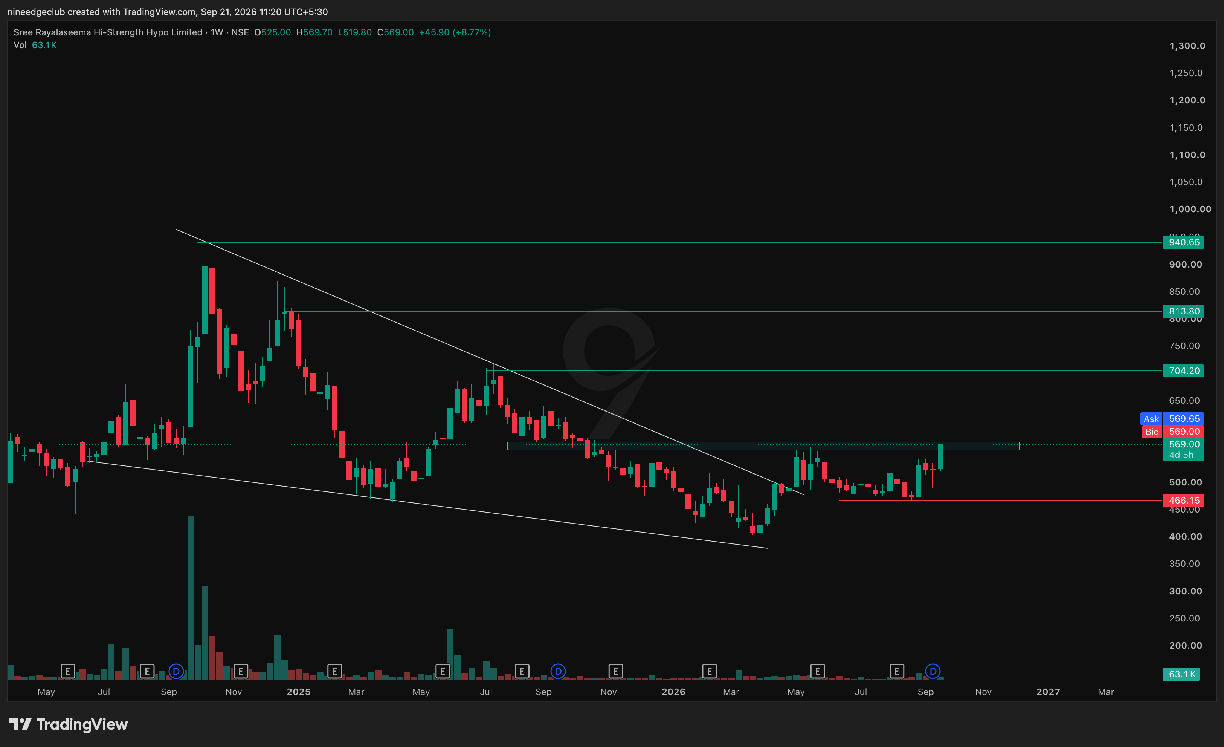Click the 1,300.0 label on price axis

pos(1187,46)
